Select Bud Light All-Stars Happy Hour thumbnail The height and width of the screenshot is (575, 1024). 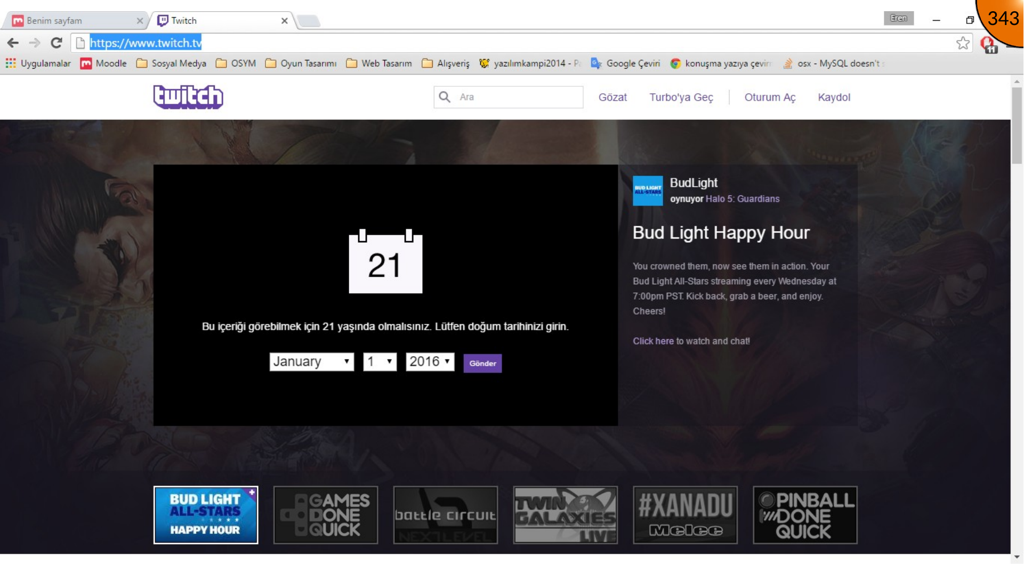pyautogui.click(x=206, y=515)
